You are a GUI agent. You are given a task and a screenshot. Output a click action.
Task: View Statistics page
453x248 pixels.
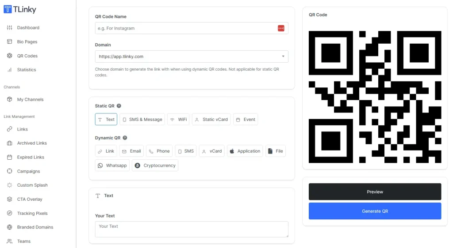26,70
